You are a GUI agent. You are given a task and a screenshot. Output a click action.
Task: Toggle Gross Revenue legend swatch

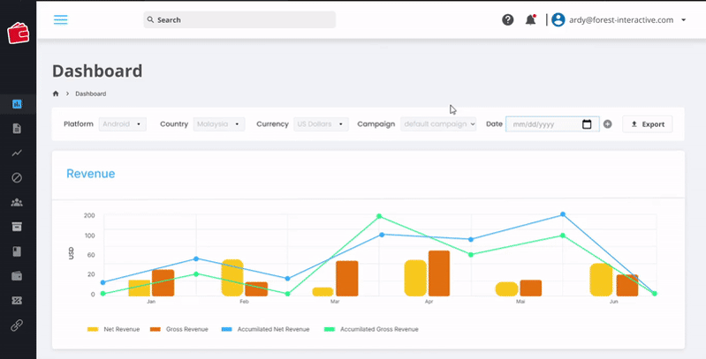pos(156,329)
